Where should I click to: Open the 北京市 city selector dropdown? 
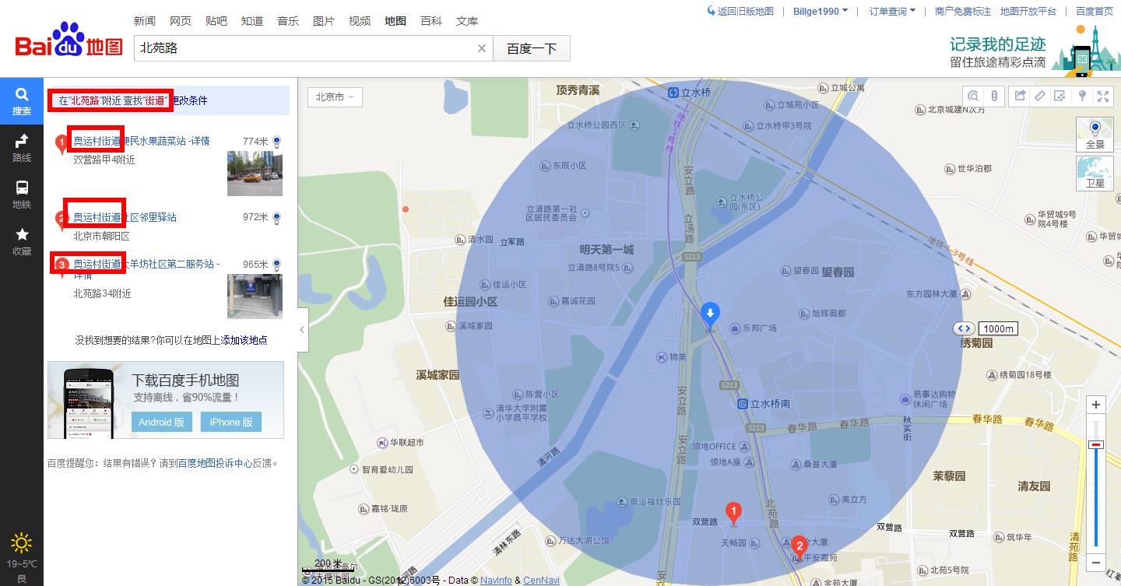click(336, 97)
